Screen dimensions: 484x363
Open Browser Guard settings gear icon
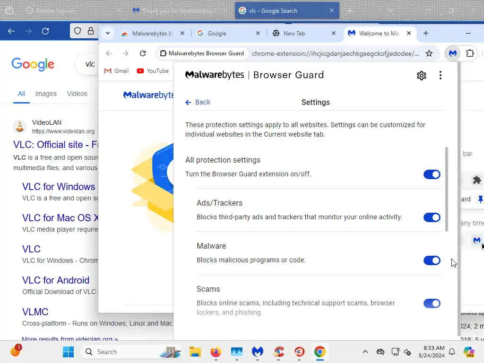[421, 75]
